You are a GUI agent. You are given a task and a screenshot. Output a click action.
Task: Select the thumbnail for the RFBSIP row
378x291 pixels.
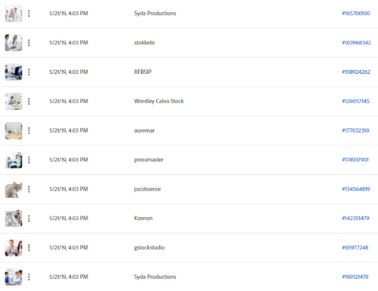[14, 72]
